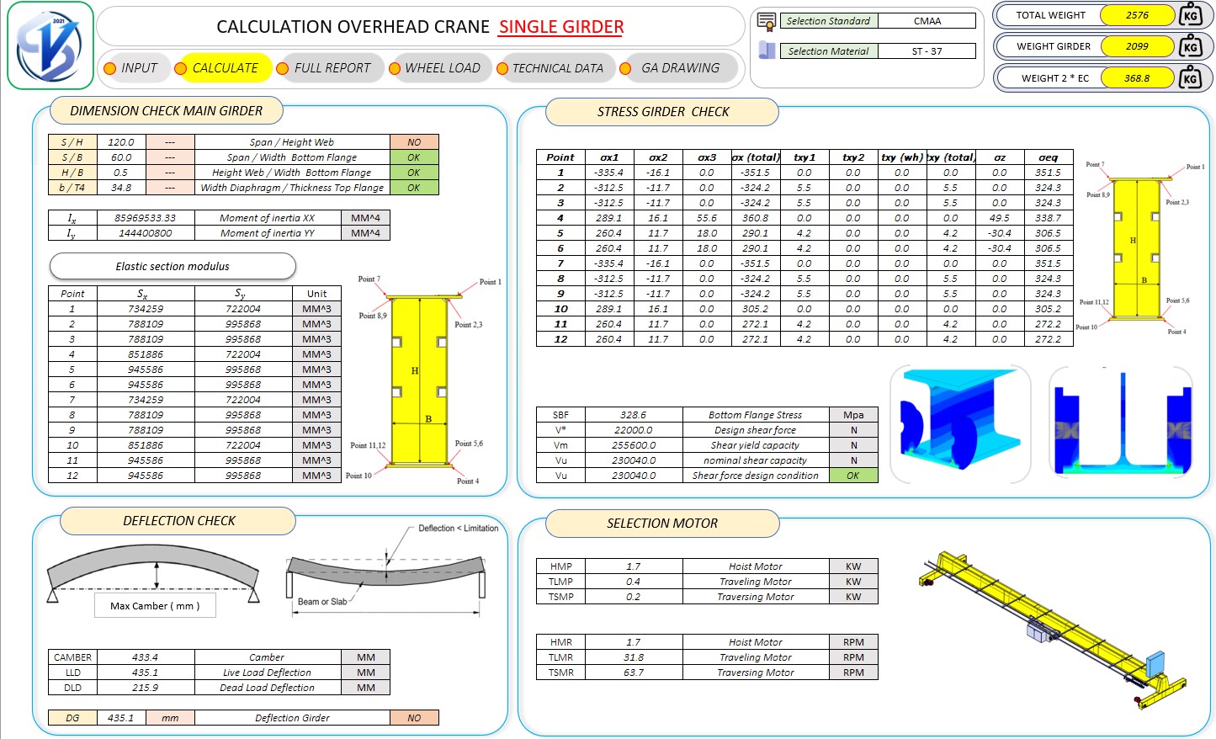Viewport: 1216px width, 739px height.
Task: Select the orange circle before INPUT
Action: point(109,68)
